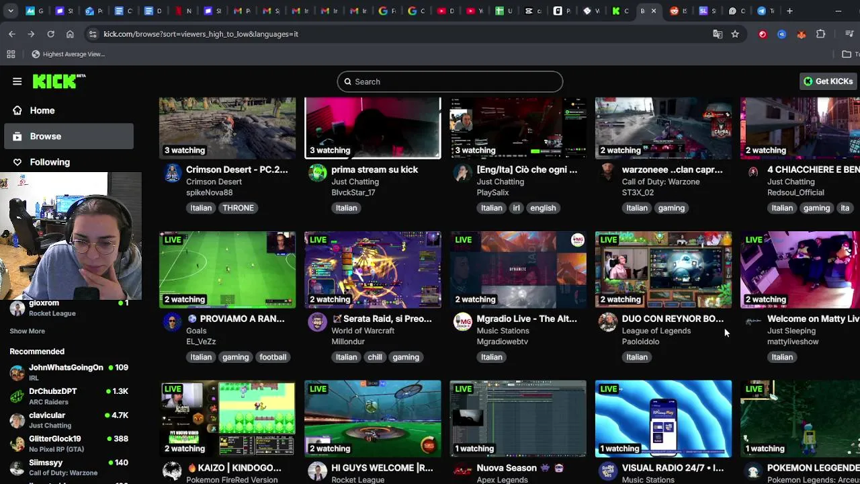This screenshot has height=484, width=860.
Task: Click the chill tag
Action: pos(375,357)
